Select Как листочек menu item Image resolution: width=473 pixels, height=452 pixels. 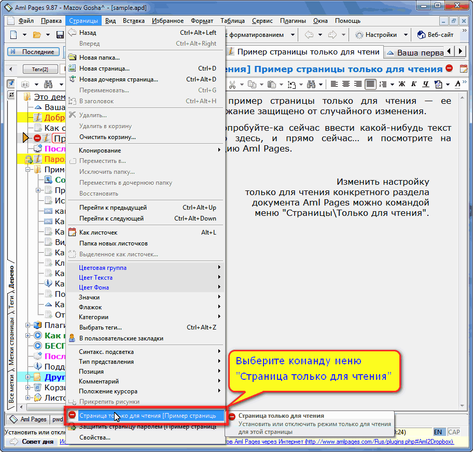[145, 232]
